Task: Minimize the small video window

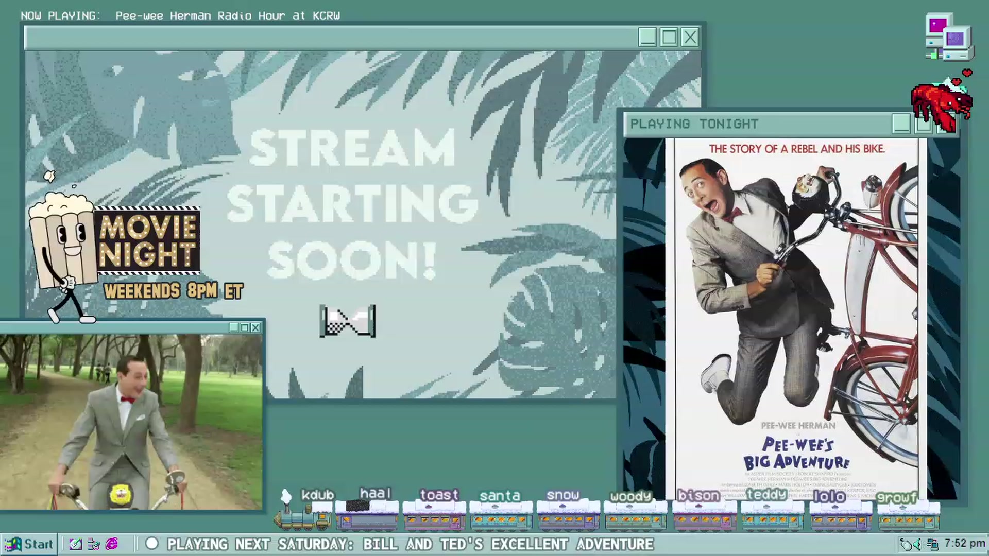Action: [234, 327]
